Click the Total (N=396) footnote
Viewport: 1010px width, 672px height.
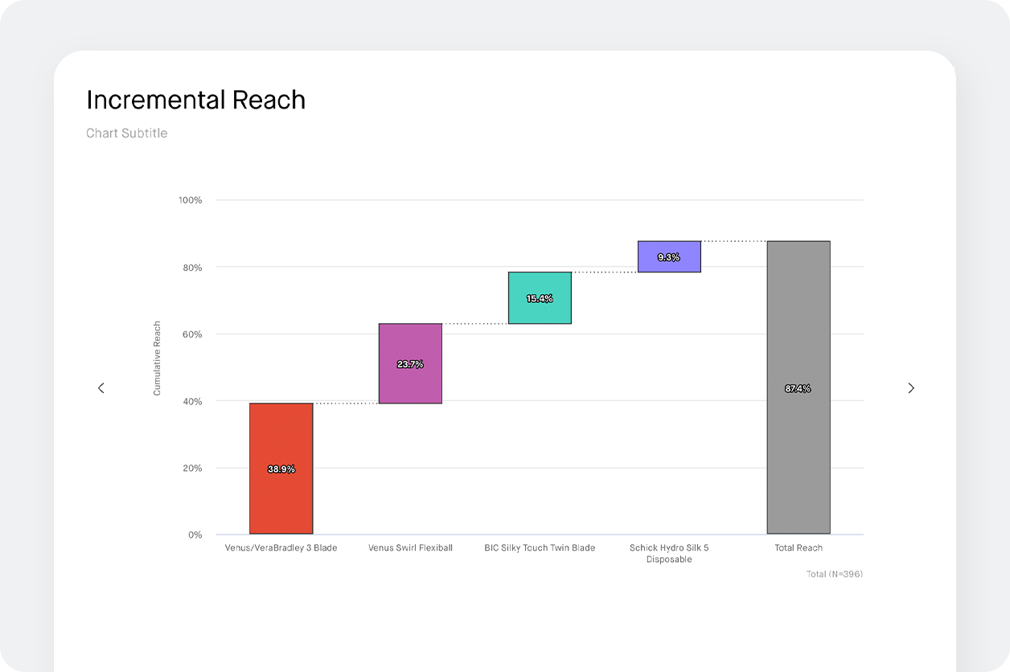click(x=835, y=574)
